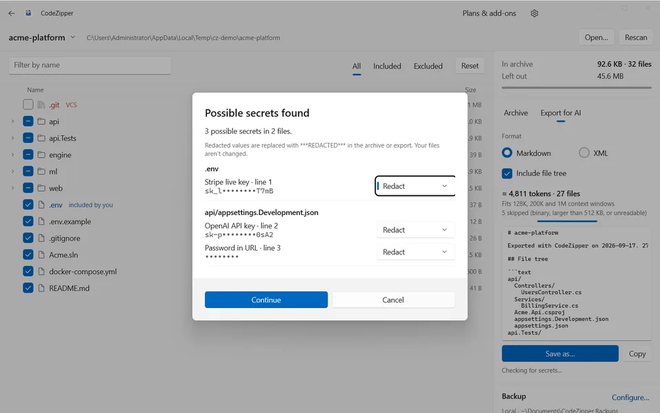This screenshot has height=413, width=660.
Task: Click the .env file icon
Action: tap(41, 205)
